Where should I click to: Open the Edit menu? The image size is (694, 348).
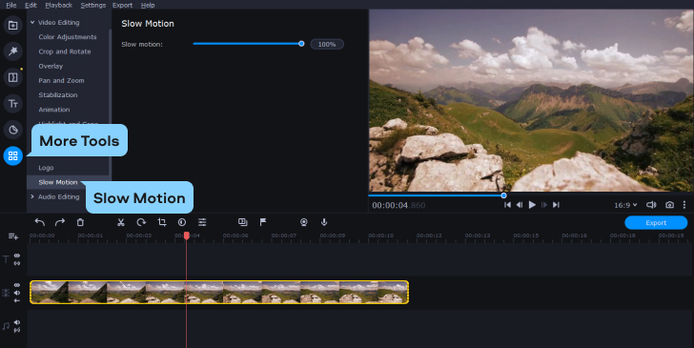31,5
